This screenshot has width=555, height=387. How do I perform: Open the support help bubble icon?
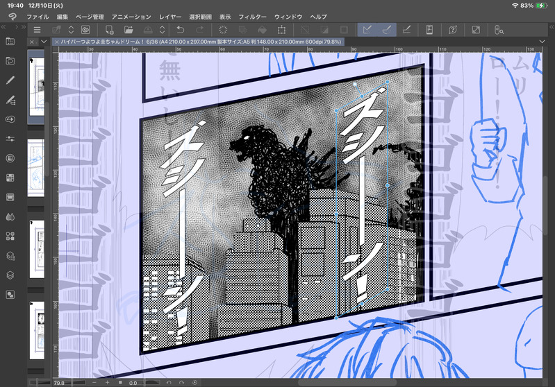(452, 30)
